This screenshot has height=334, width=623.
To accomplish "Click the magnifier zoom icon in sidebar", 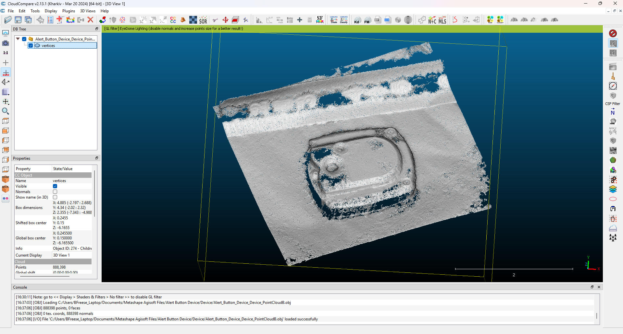I will coord(6,111).
